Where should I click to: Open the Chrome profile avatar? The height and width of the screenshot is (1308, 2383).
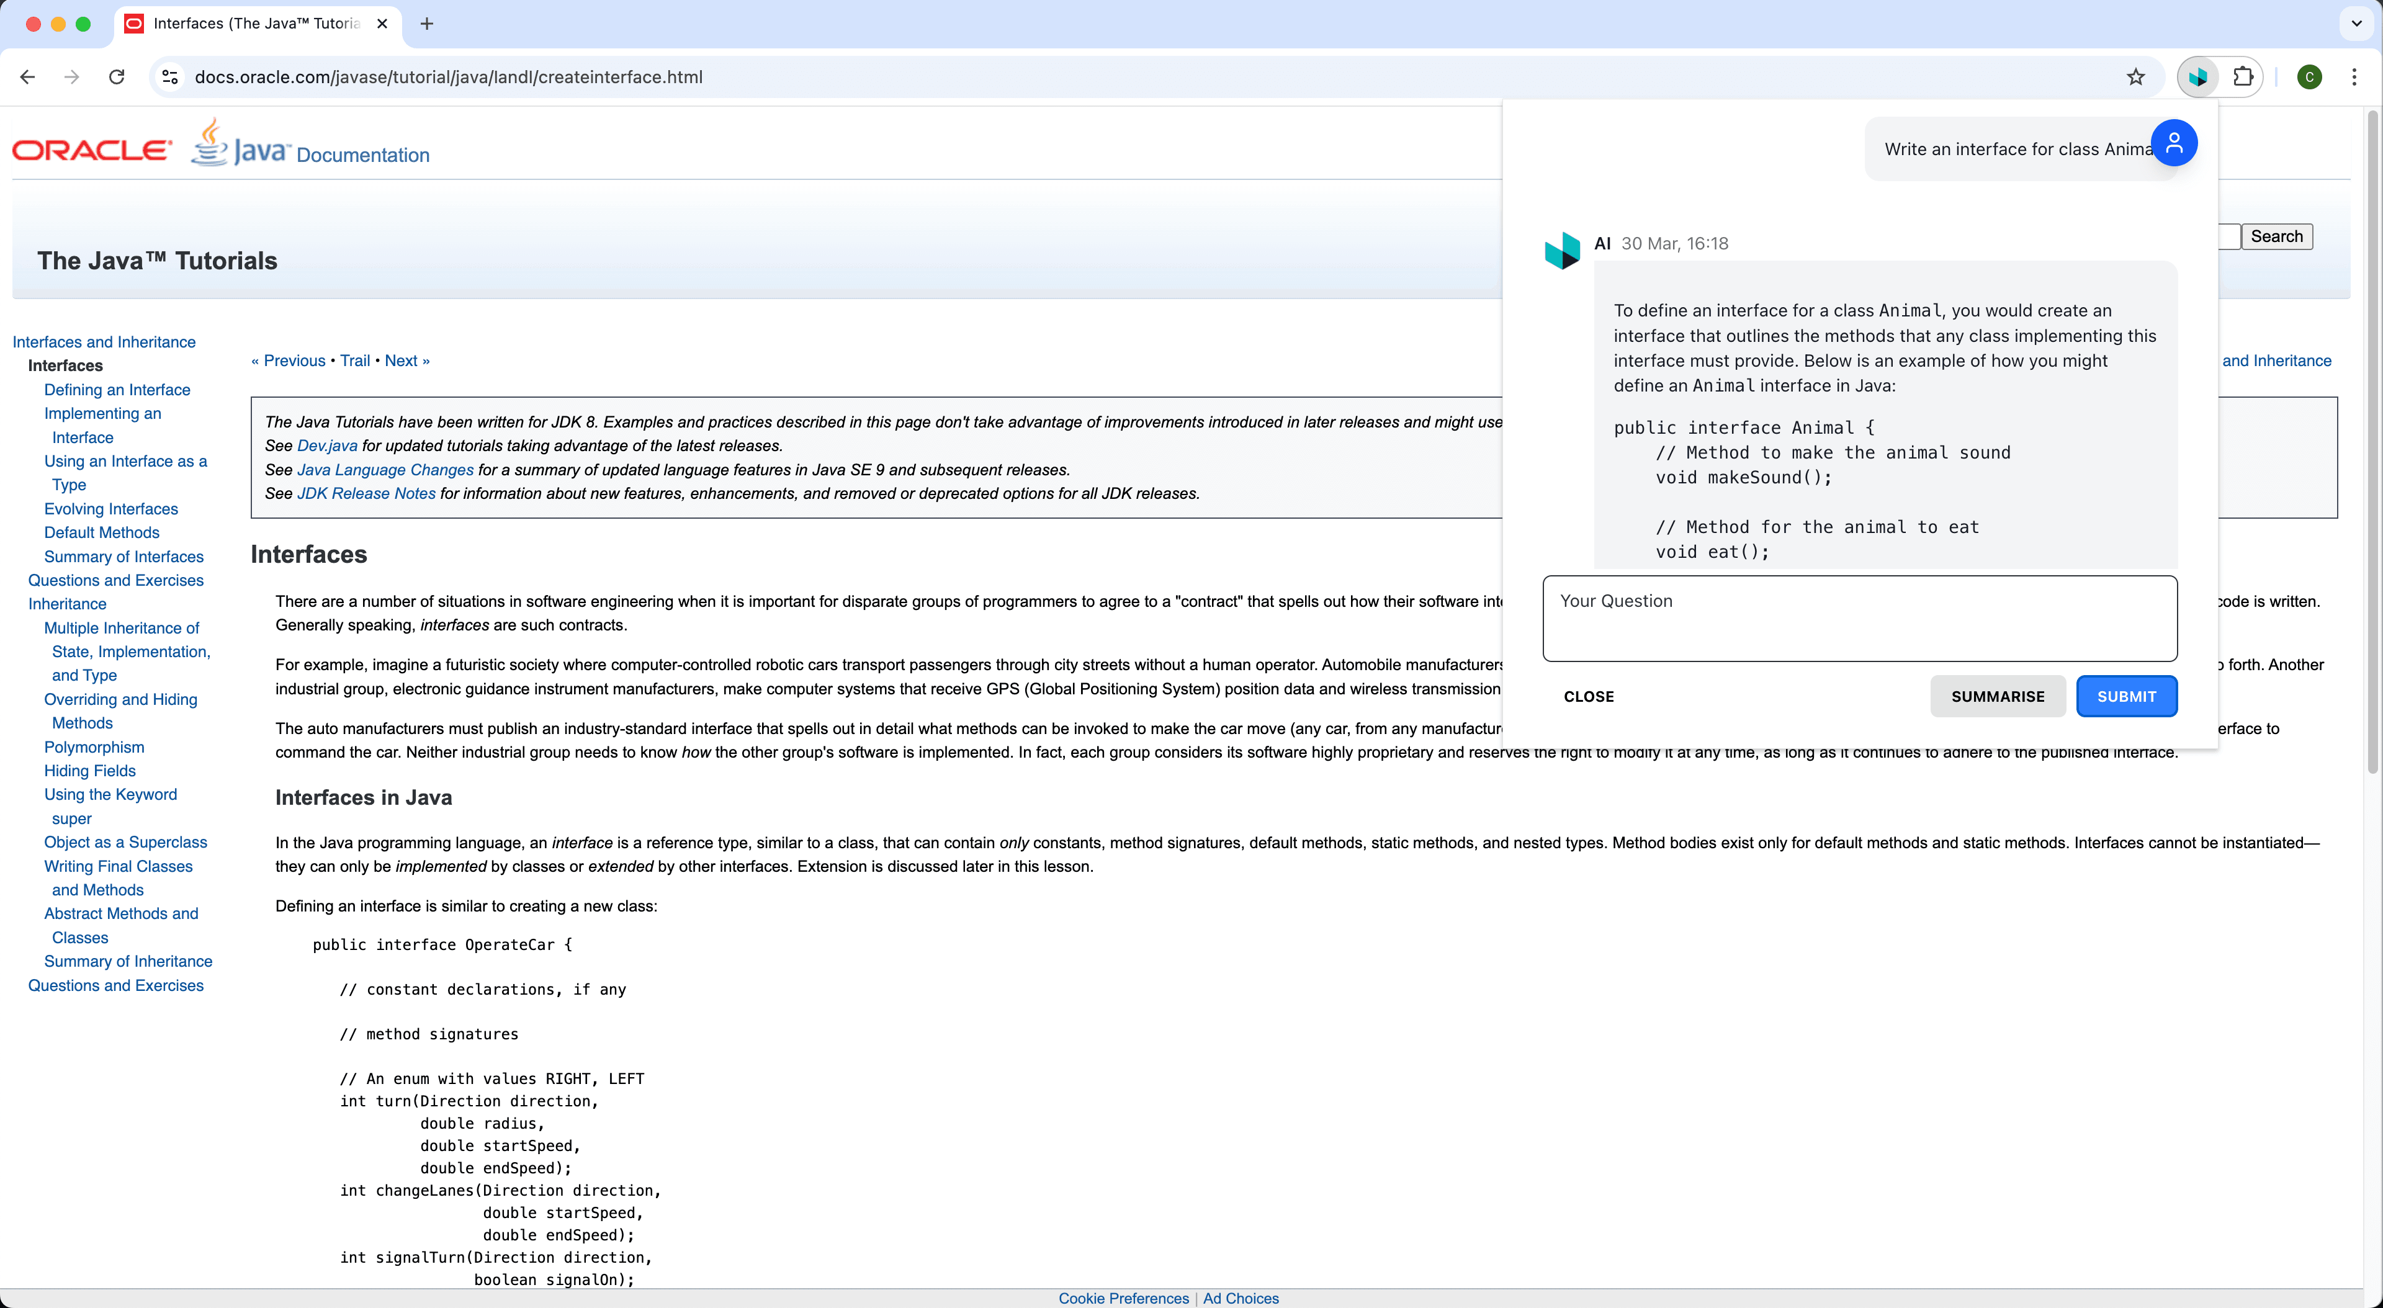(x=2309, y=77)
